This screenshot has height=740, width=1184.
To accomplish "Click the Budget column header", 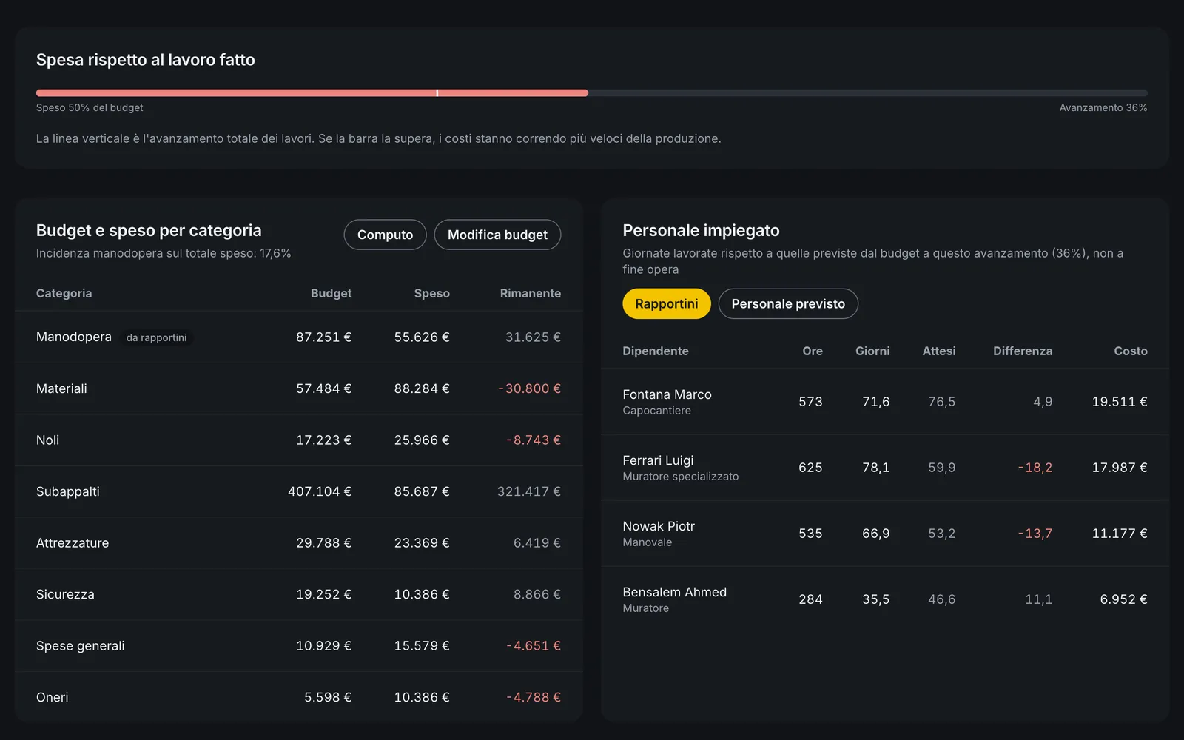I will 331,293.
